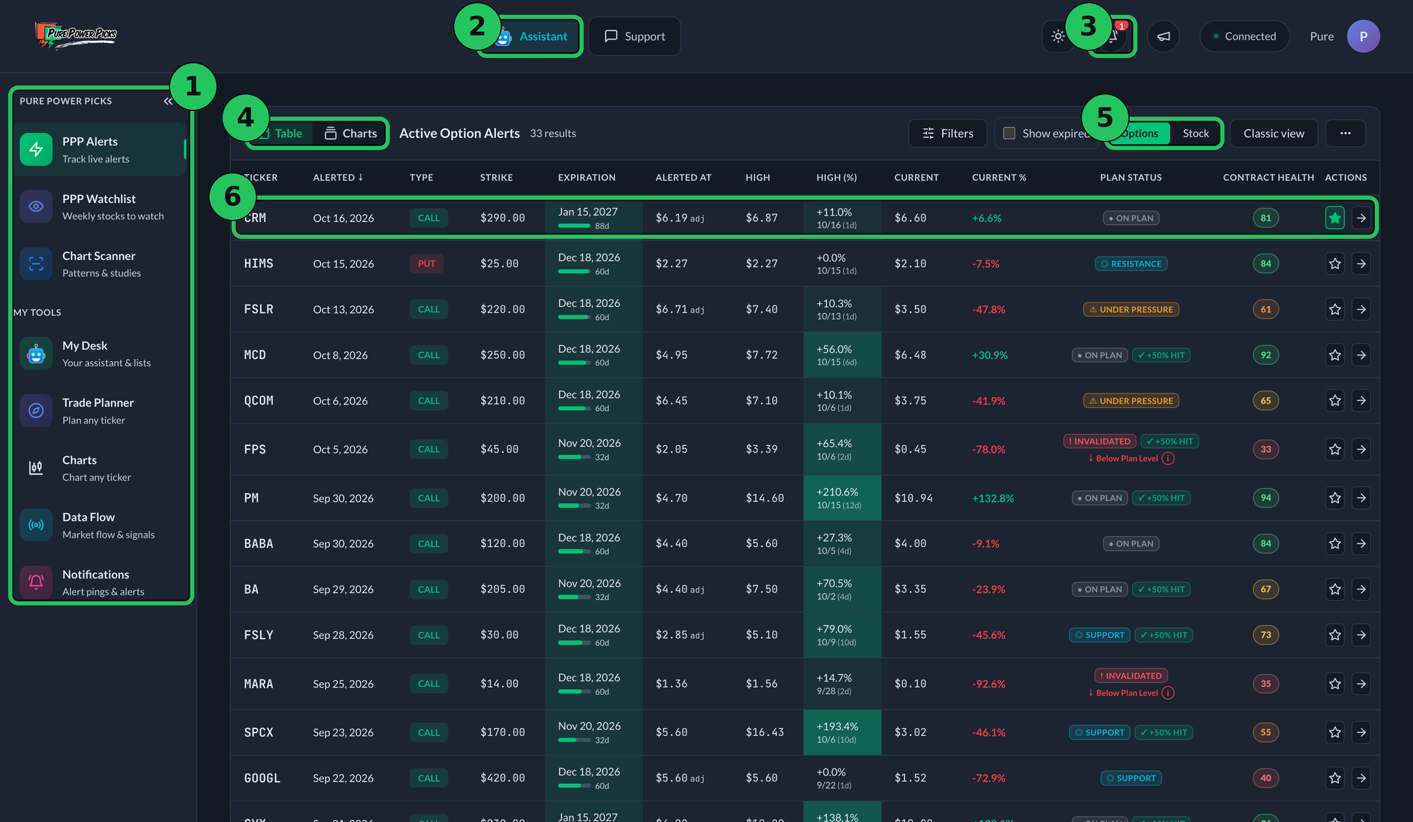Screen dimensions: 1413x822
Task: Sort by Alerted column header
Action: point(338,177)
